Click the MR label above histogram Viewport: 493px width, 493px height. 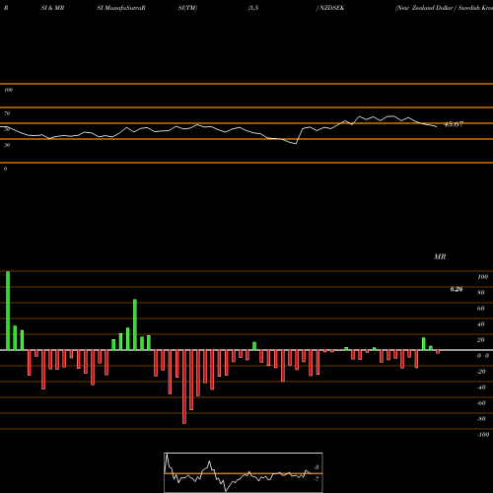point(440,256)
